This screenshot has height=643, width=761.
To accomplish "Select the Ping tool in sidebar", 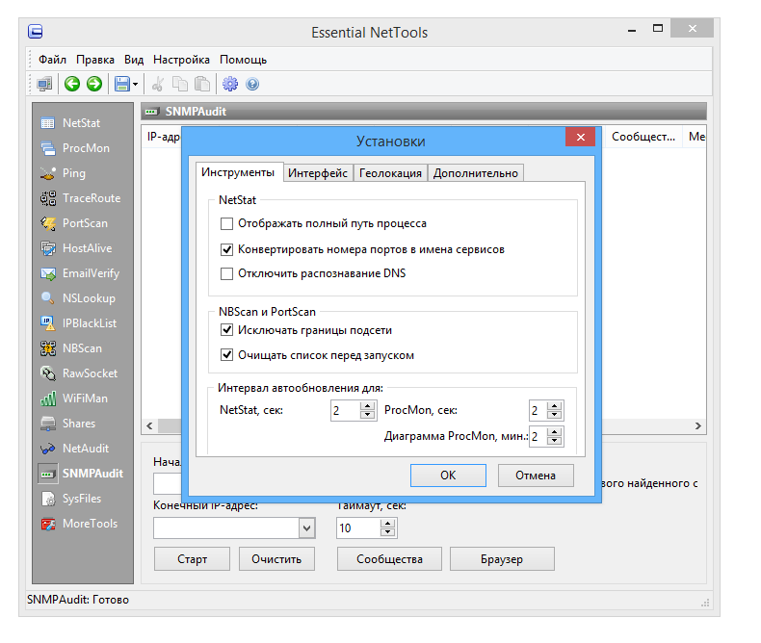I will [x=64, y=173].
